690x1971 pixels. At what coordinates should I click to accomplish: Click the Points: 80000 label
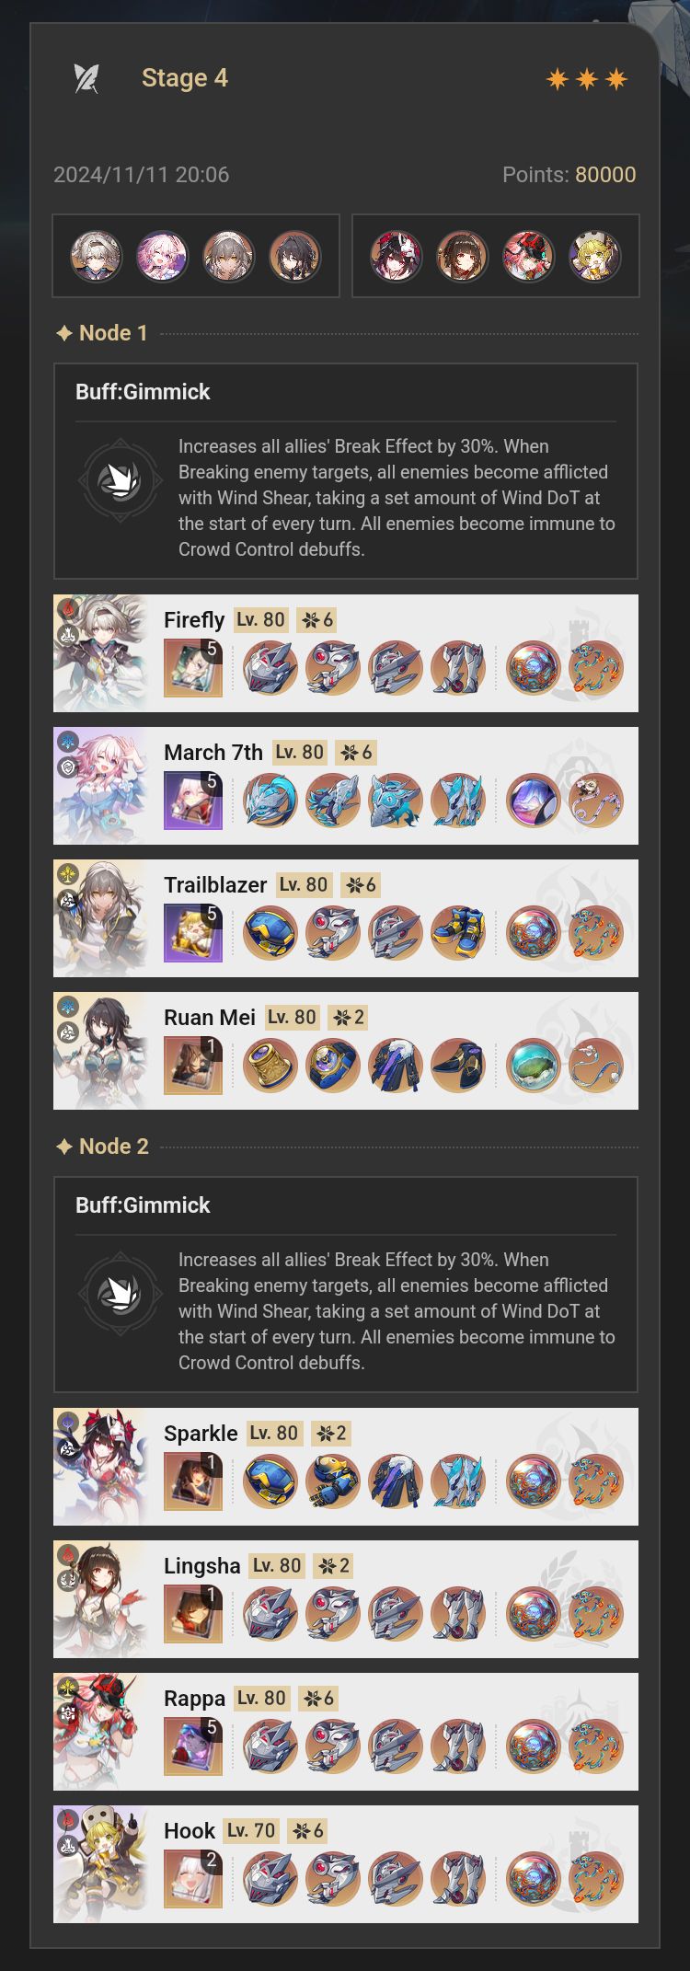coord(569,175)
